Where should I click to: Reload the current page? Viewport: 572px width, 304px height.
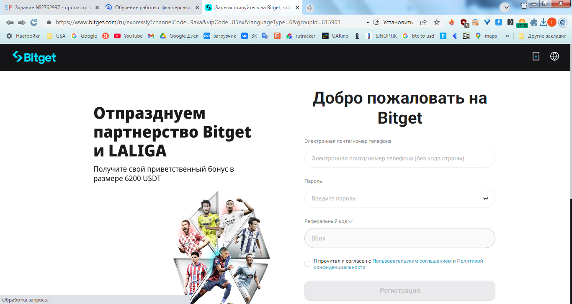coord(34,23)
